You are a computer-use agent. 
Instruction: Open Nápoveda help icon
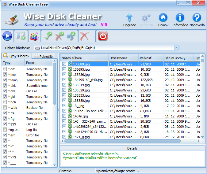coord(197,18)
